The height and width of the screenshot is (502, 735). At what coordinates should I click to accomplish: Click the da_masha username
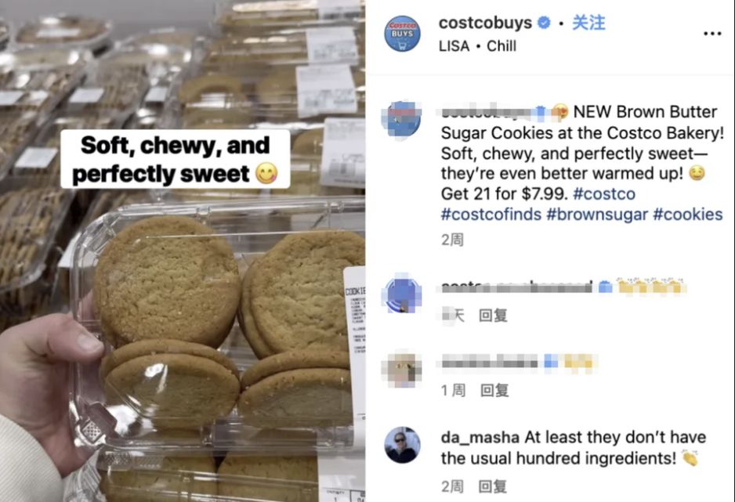tap(480, 437)
